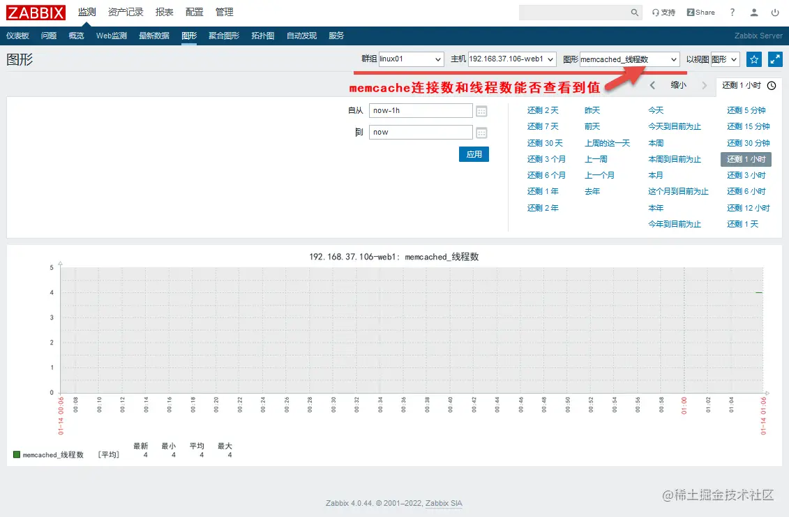Screen dimensions: 789x517
Task: Select 本周 time range
Action: click(656, 143)
